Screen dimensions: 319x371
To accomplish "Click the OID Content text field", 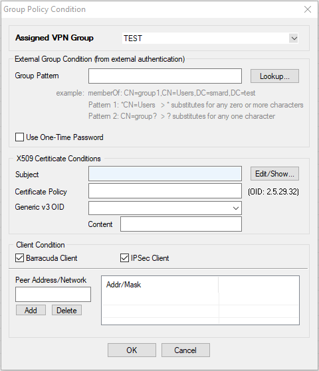I will pos(181,224).
